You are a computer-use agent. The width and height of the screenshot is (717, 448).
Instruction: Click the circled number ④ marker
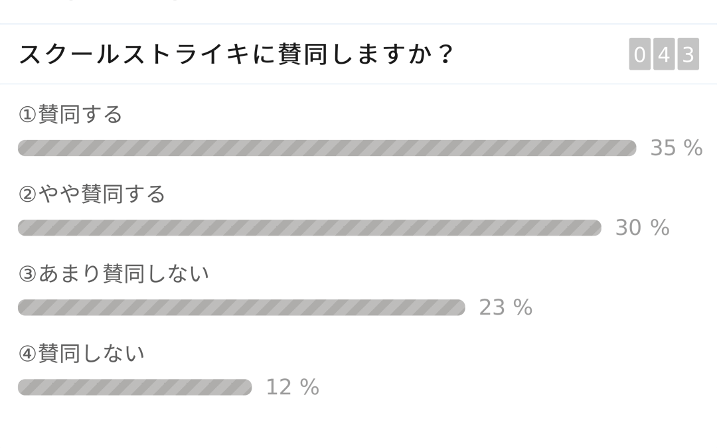tap(27, 354)
